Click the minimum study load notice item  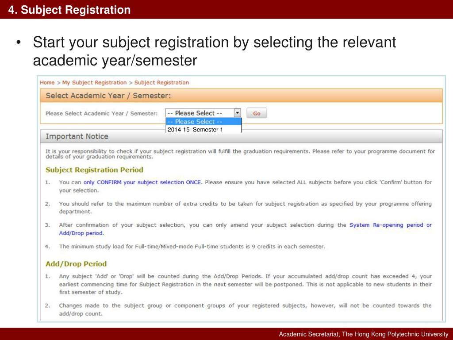tap(192, 247)
